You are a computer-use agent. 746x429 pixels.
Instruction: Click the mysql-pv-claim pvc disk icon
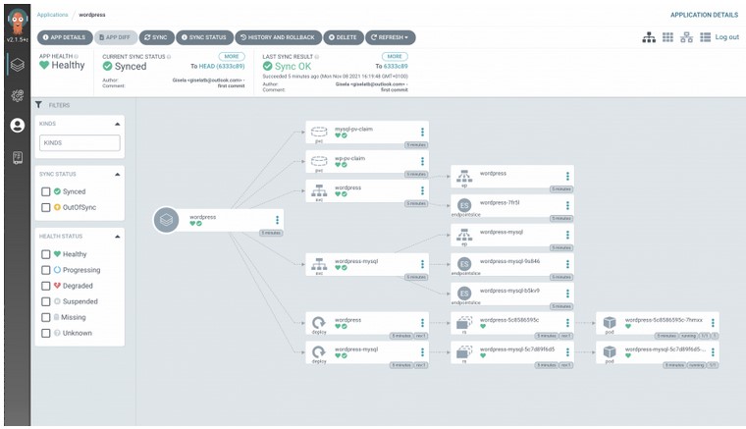(x=319, y=132)
